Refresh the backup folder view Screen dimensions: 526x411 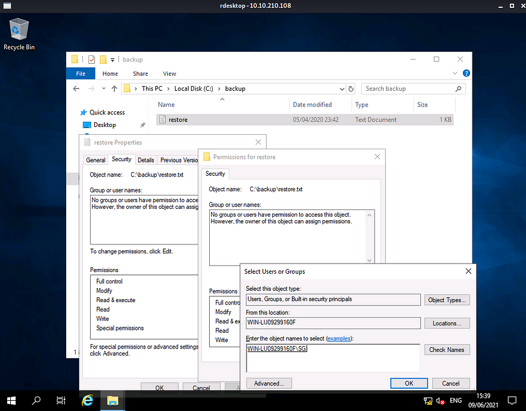tap(351, 88)
